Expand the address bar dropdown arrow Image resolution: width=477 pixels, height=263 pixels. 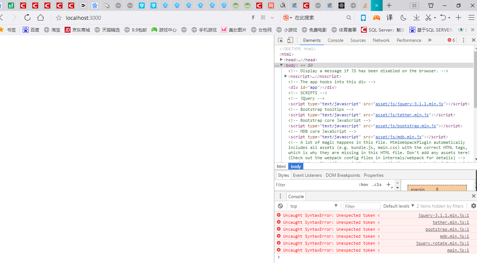pyautogui.click(x=272, y=18)
